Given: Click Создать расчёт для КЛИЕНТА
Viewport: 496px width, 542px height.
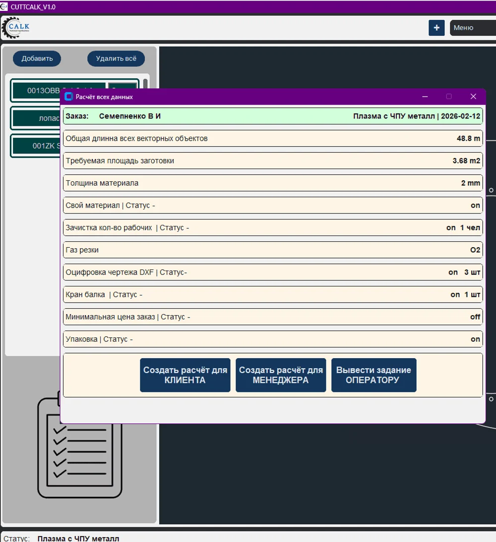Looking at the screenshot, I should tap(185, 375).
